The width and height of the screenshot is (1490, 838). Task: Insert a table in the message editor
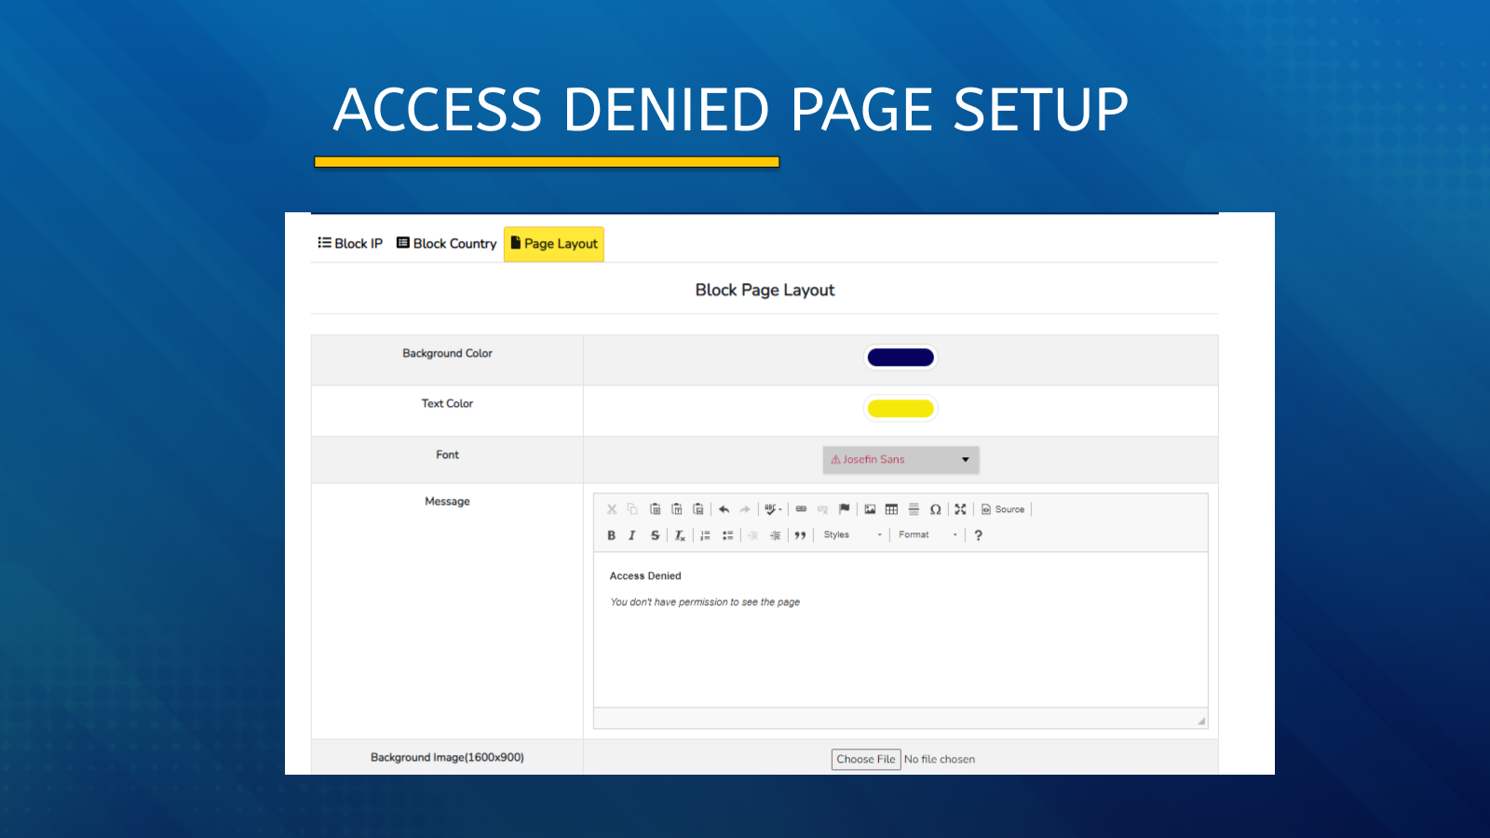click(x=892, y=509)
